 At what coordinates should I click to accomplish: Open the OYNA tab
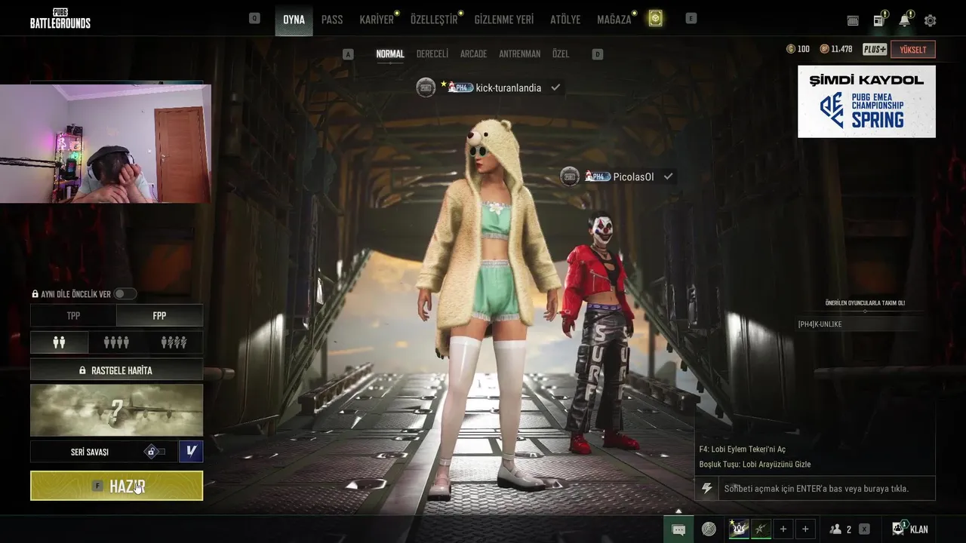294,20
